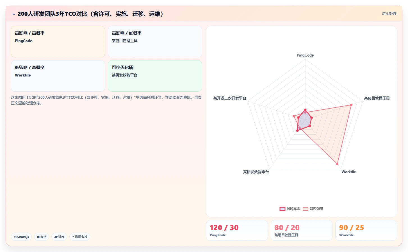408x252 pixels.
Task: Click the 表格 tag chip
Action: 42,237
